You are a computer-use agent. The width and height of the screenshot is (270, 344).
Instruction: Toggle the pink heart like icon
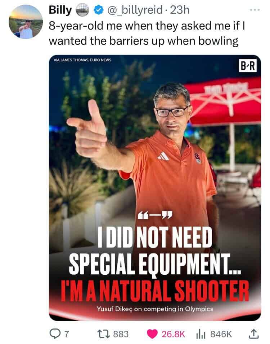point(152,334)
